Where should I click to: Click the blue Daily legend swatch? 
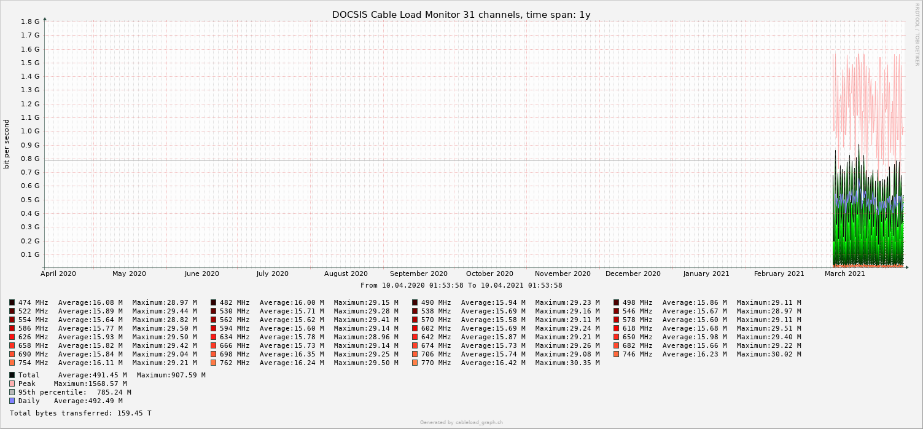pos(12,401)
